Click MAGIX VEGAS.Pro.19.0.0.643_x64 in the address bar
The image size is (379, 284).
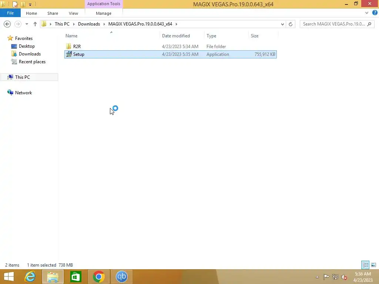(x=140, y=24)
